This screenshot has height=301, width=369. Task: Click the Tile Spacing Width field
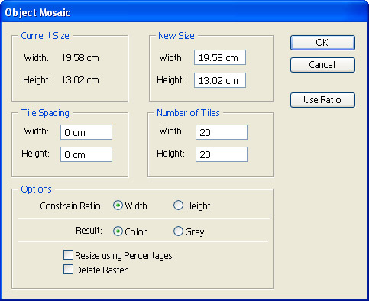pyautogui.click(x=86, y=132)
